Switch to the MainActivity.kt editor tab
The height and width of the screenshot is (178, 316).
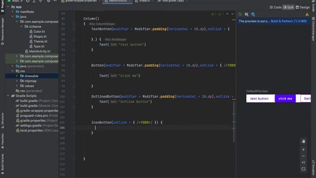118,1
